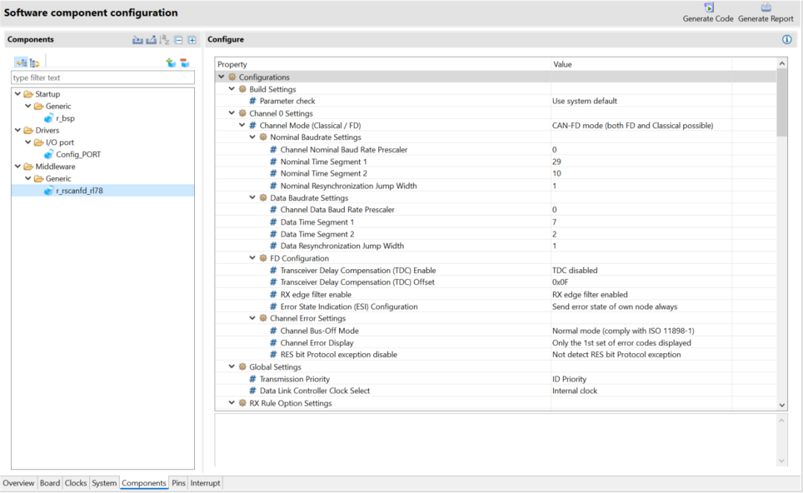Click the Import configuration icon in Components
The width and height of the screenshot is (803, 493).
[138, 40]
